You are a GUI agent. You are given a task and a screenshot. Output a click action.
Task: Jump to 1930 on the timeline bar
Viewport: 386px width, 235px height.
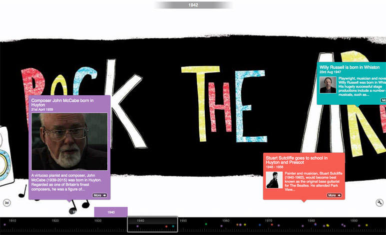[98, 221]
